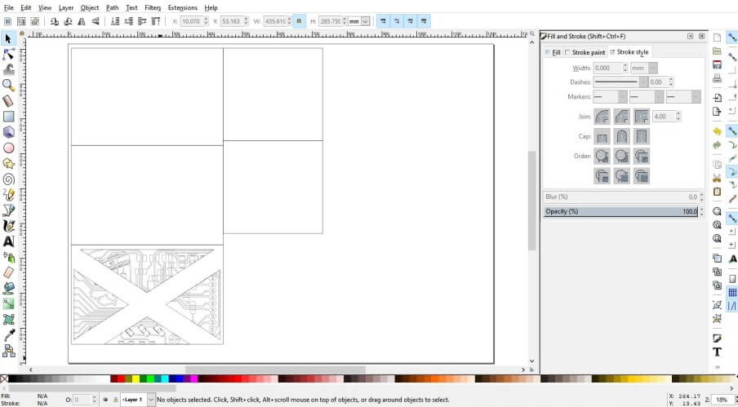
Task: Select the square Cap style button
Action: click(641, 136)
